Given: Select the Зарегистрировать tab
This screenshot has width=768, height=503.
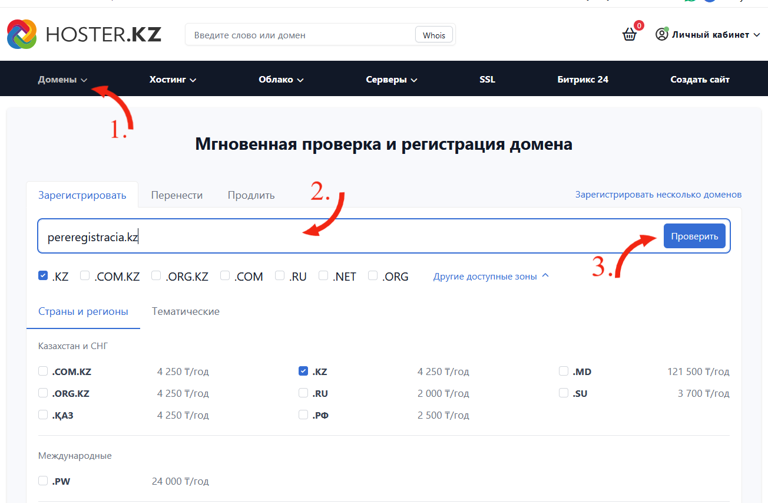Looking at the screenshot, I should [x=82, y=195].
